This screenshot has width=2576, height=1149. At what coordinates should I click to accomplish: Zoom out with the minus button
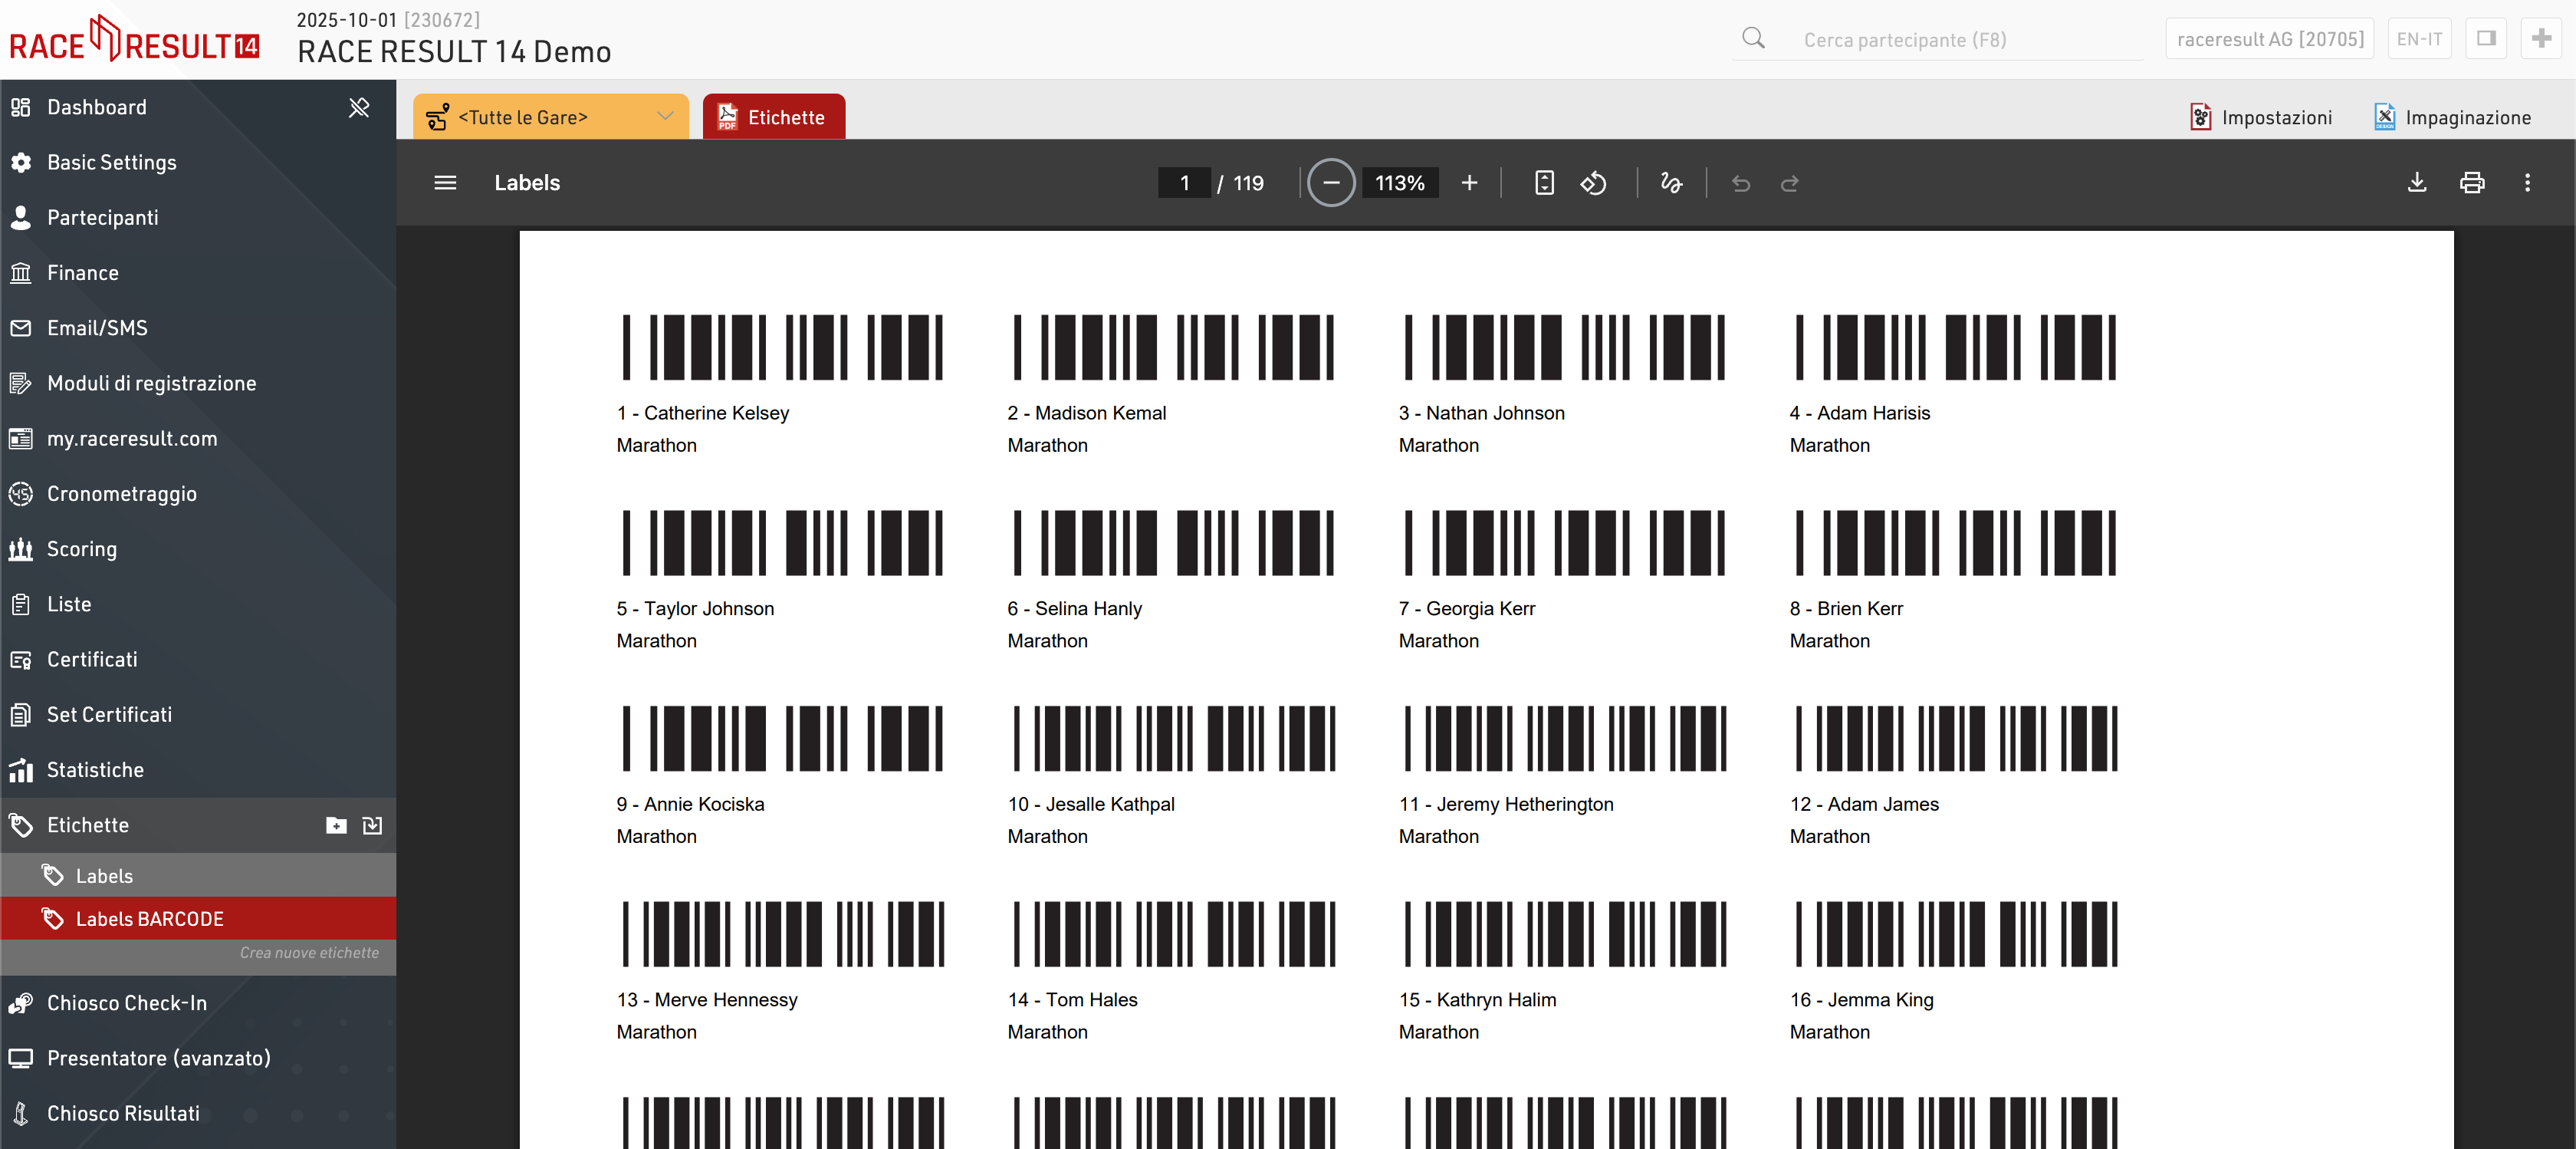click(1331, 183)
